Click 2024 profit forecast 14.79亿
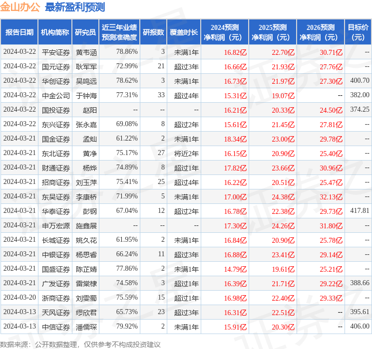This screenshot has width=372, height=349. tap(235, 269)
